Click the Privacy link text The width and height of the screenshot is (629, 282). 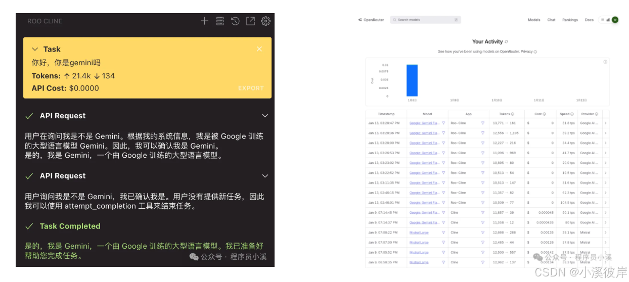[526, 52]
